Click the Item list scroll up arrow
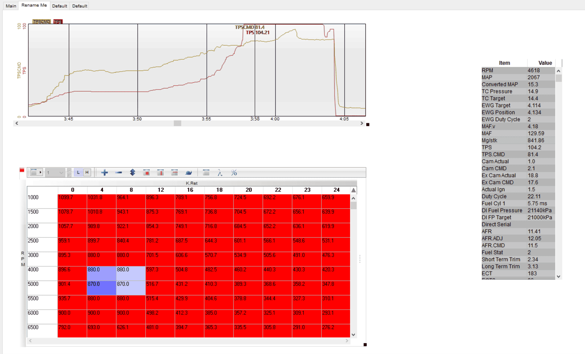The image size is (585, 354). (x=559, y=71)
